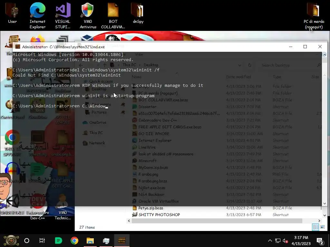Open Google Chrome from the taskbar
The width and height of the screenshot is (330, 247).
click(x=74, y=241)
